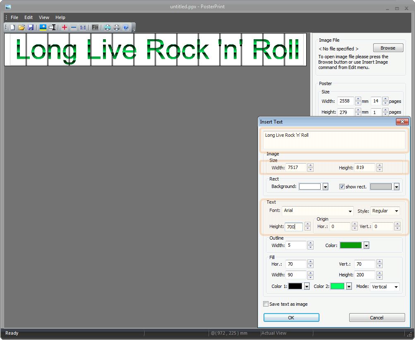The width and height of the screenshot is (415, 340).
Task: Click the PosterPrint app icon in title bar
Action: (x=8, y=7)
